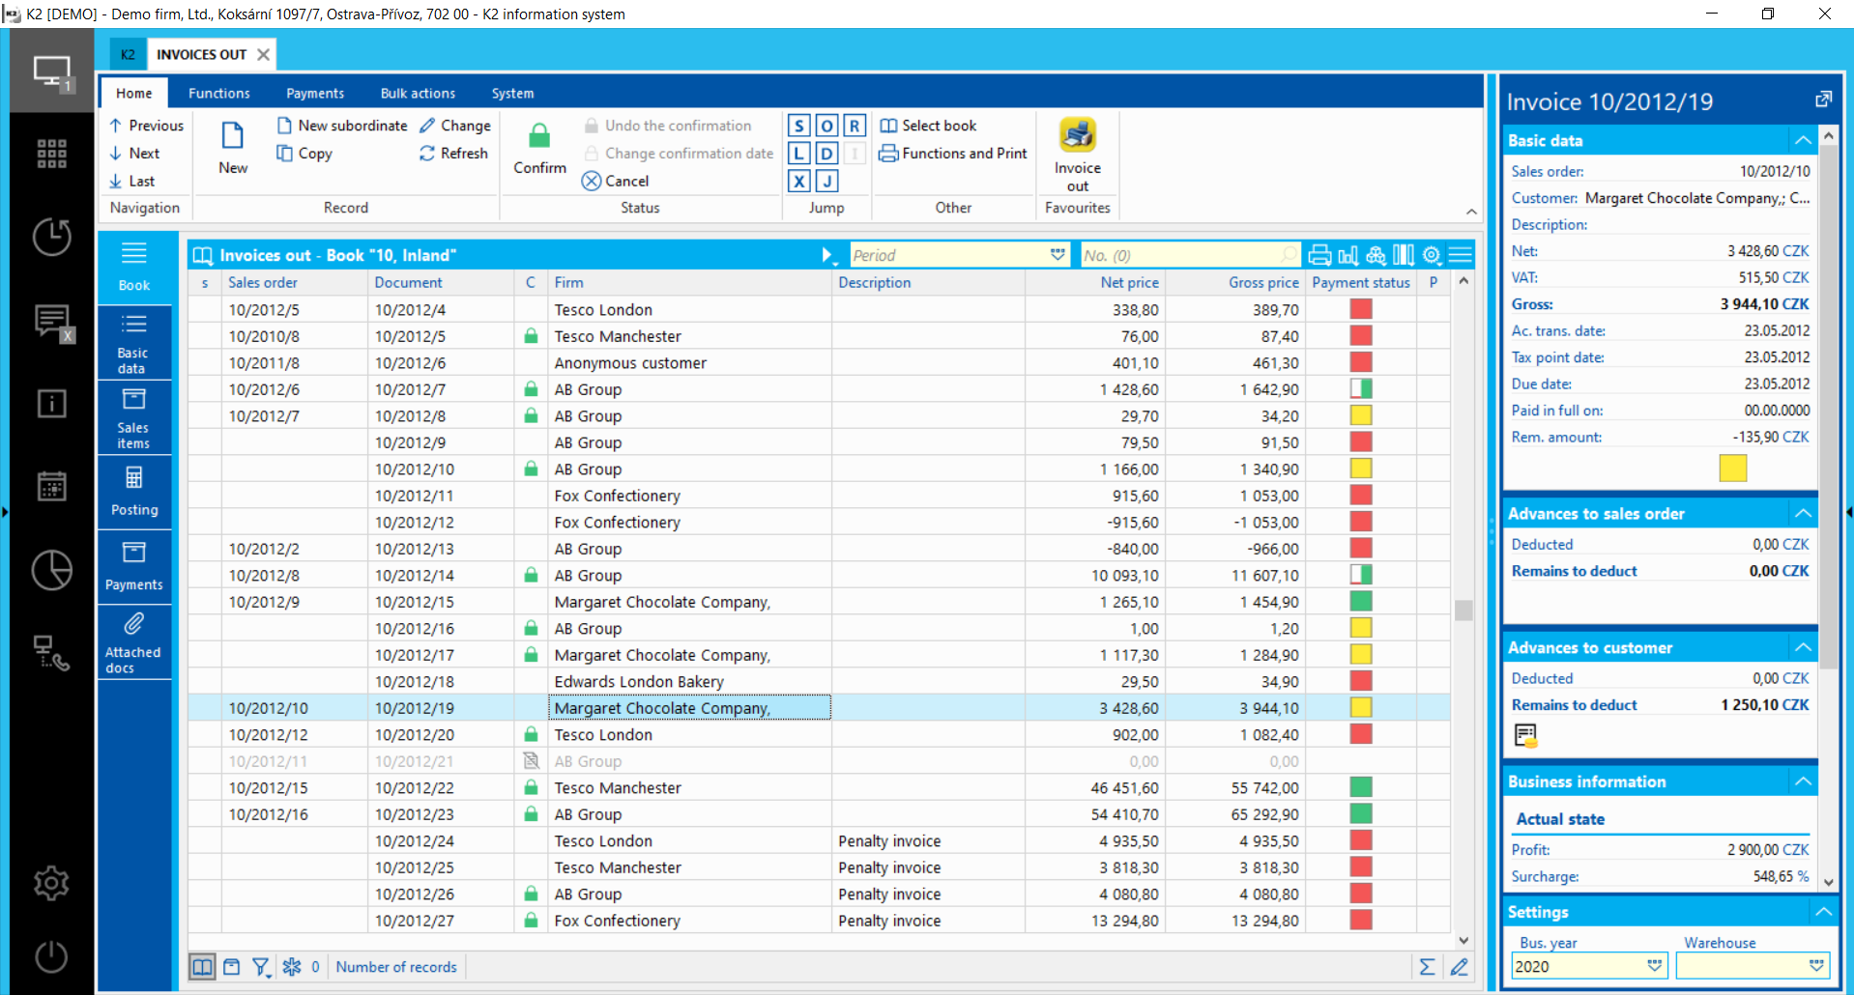1854x995 pixels.
Task: Collapse the Settings section
Action: click(1823, 911)
